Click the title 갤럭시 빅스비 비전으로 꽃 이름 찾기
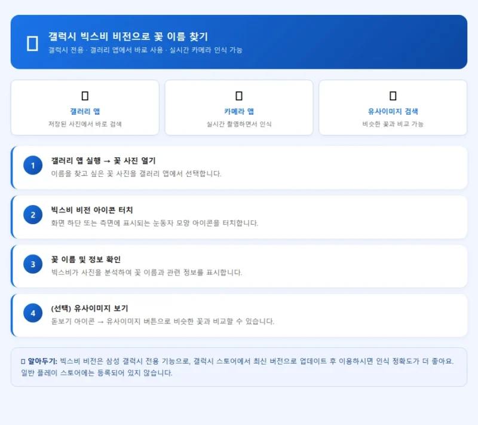This screenshot has height=425, width=478. 128,36
